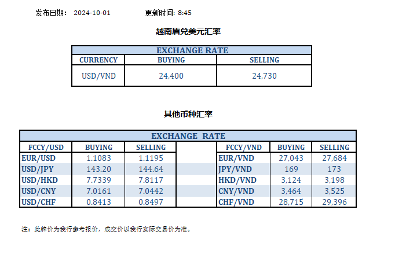
Task: Click the USD/JPY buying rate 143.20
Action: click(x=98, y=169)
